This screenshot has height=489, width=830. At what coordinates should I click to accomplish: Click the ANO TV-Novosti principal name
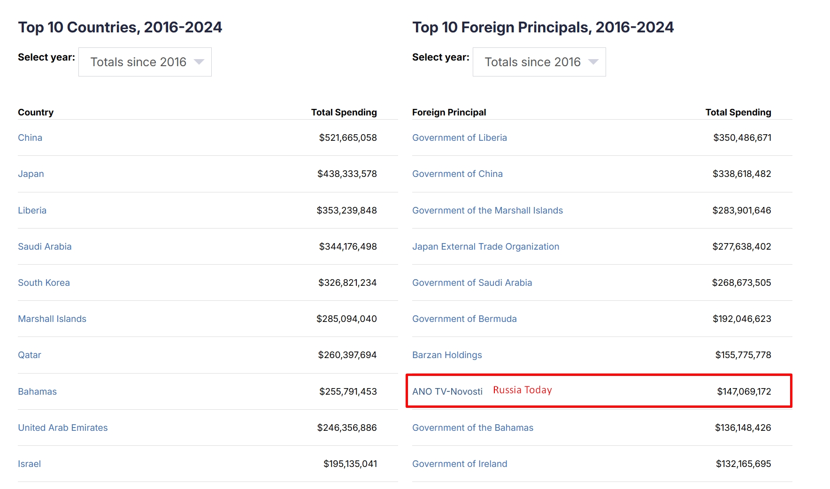click(x=447, y=391)
